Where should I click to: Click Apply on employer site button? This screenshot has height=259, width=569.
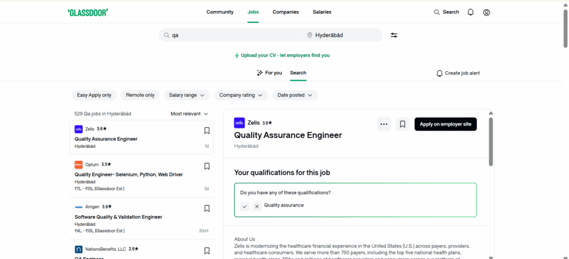point(445,124)
